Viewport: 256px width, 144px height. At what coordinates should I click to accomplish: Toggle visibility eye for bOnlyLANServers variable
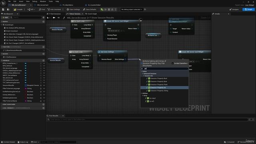pos(44,95)
